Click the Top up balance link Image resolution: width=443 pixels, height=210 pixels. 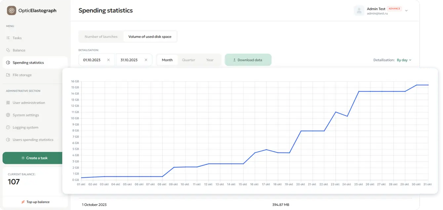click(x=35, y=202)
